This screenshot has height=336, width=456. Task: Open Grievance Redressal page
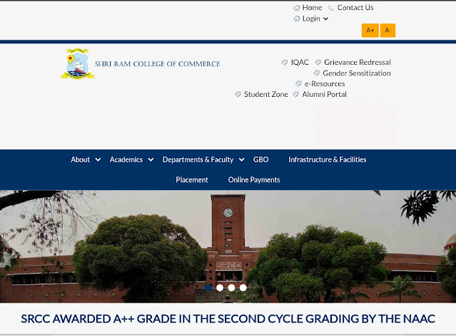pos(358,62)
